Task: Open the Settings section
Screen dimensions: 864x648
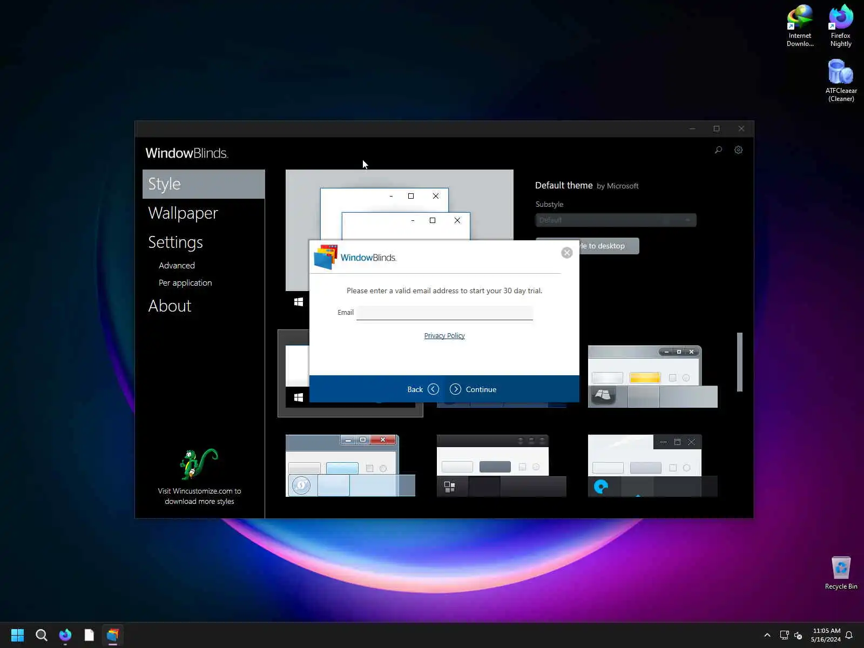Action: coord(175,242)
